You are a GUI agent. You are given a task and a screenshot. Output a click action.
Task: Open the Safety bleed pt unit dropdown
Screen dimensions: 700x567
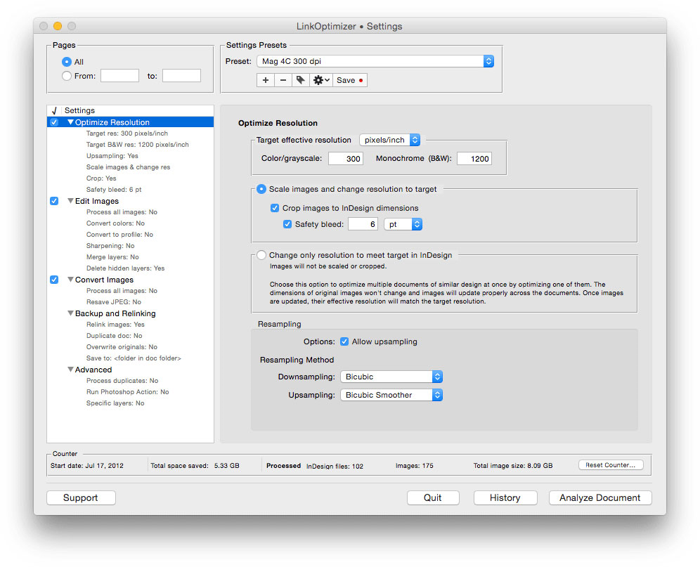(403, 224)
